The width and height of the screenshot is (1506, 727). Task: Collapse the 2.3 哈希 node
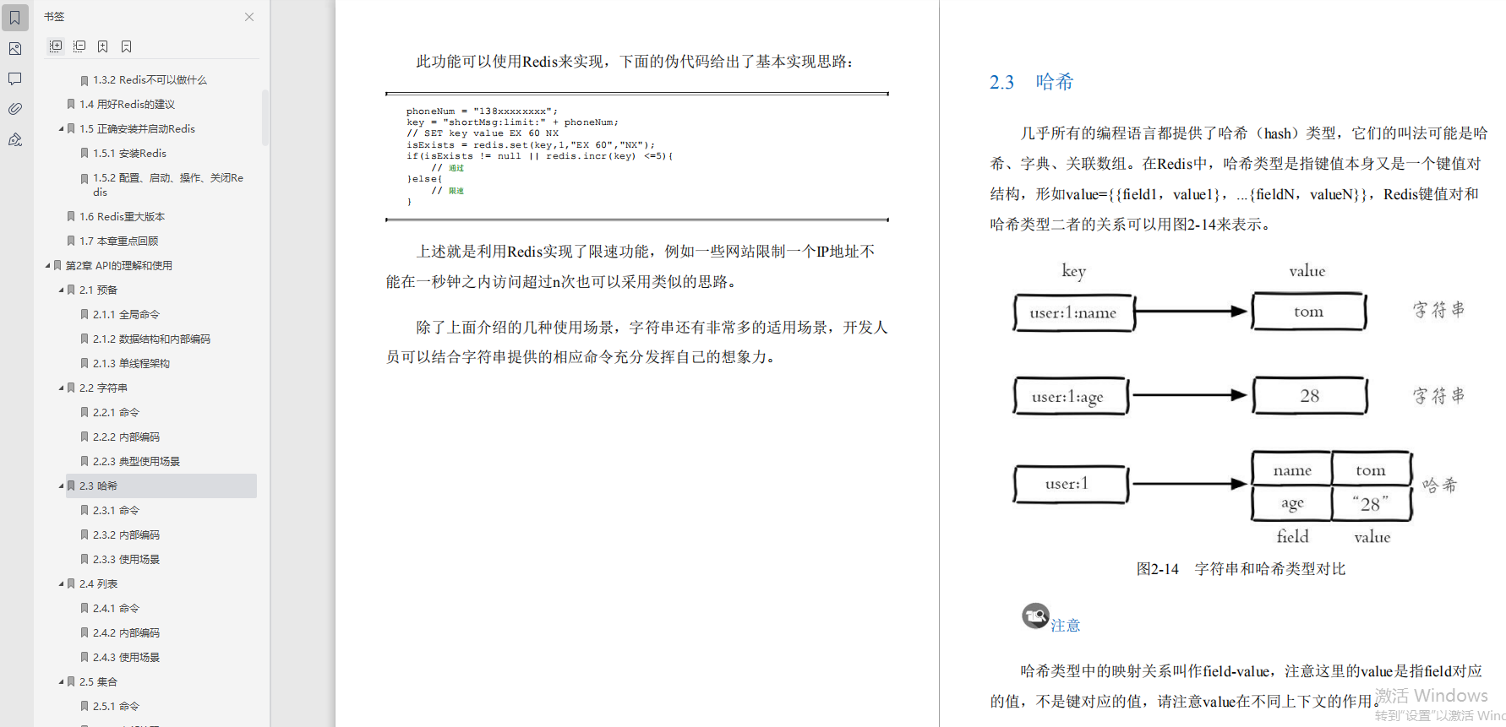pyautogui.click(x=61, y=486)
